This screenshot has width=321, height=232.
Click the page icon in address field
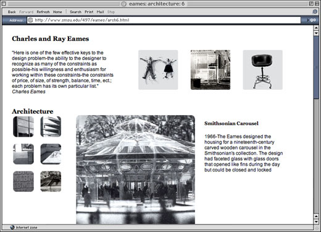tap(30, 20)
